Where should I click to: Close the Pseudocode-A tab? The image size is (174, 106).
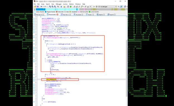57,15
